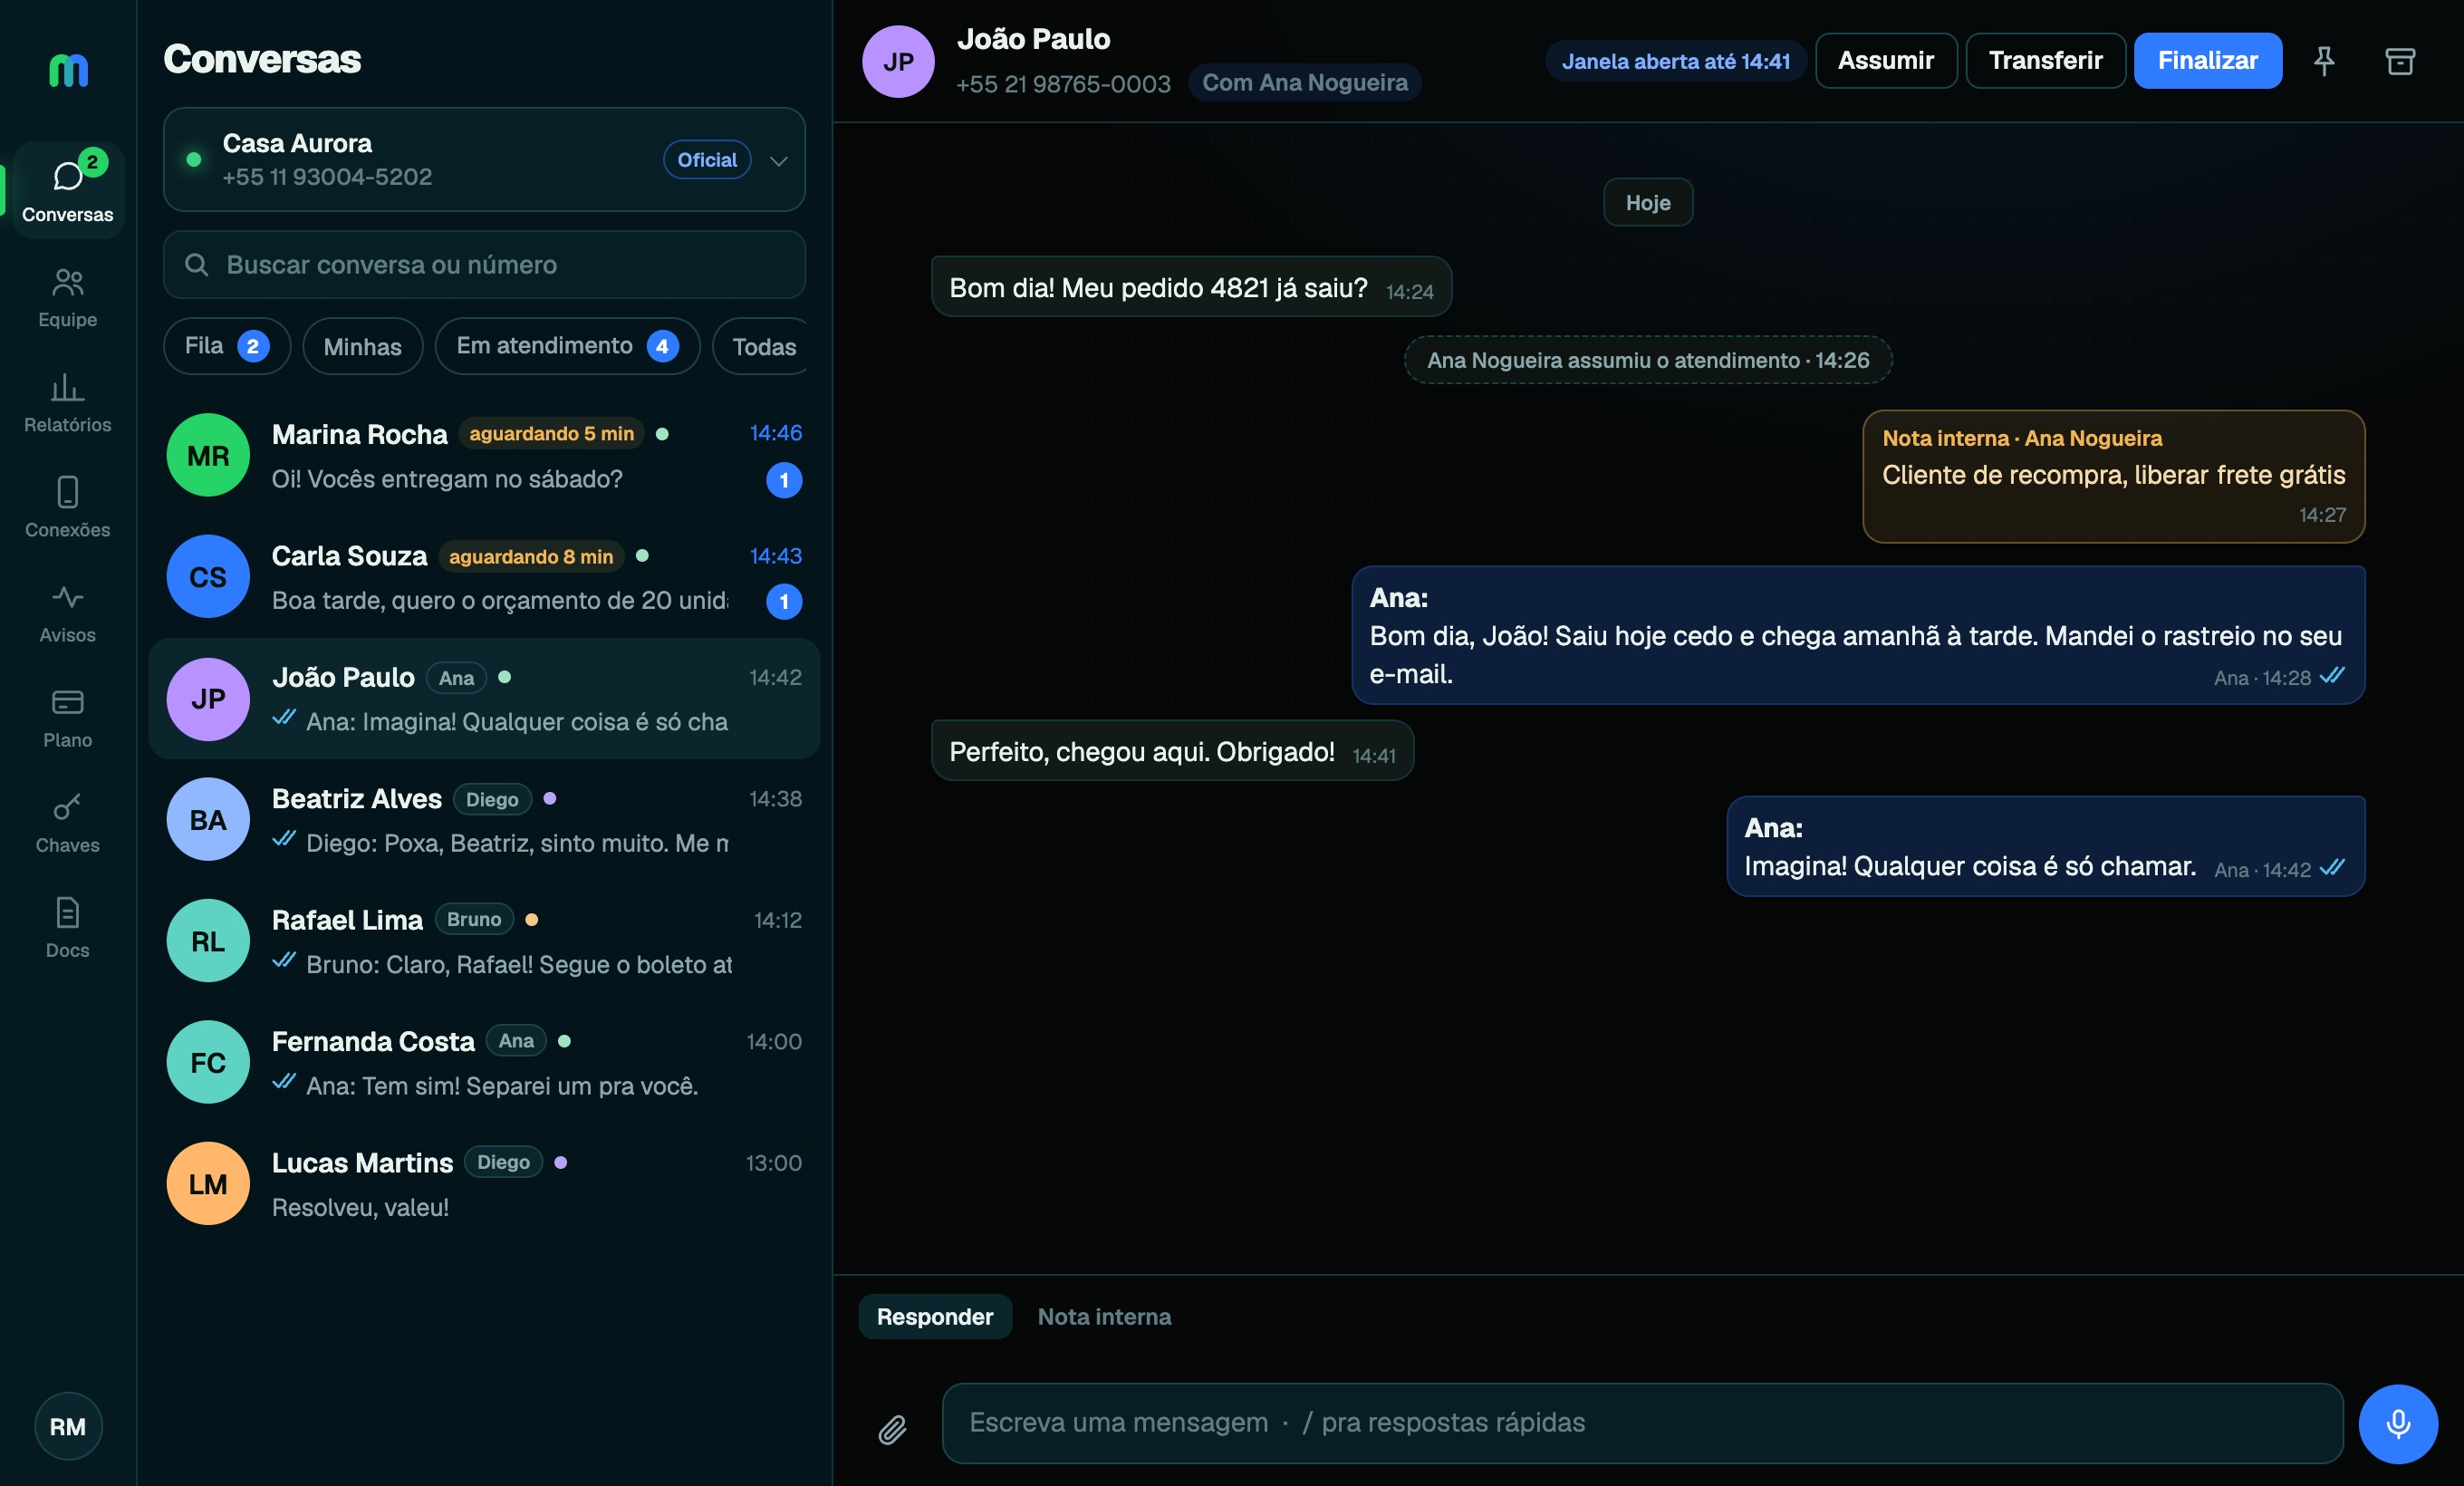Screen dimensions: 2464x1486
Task: Open the Relatórios reports section
Action: point(68,402)
